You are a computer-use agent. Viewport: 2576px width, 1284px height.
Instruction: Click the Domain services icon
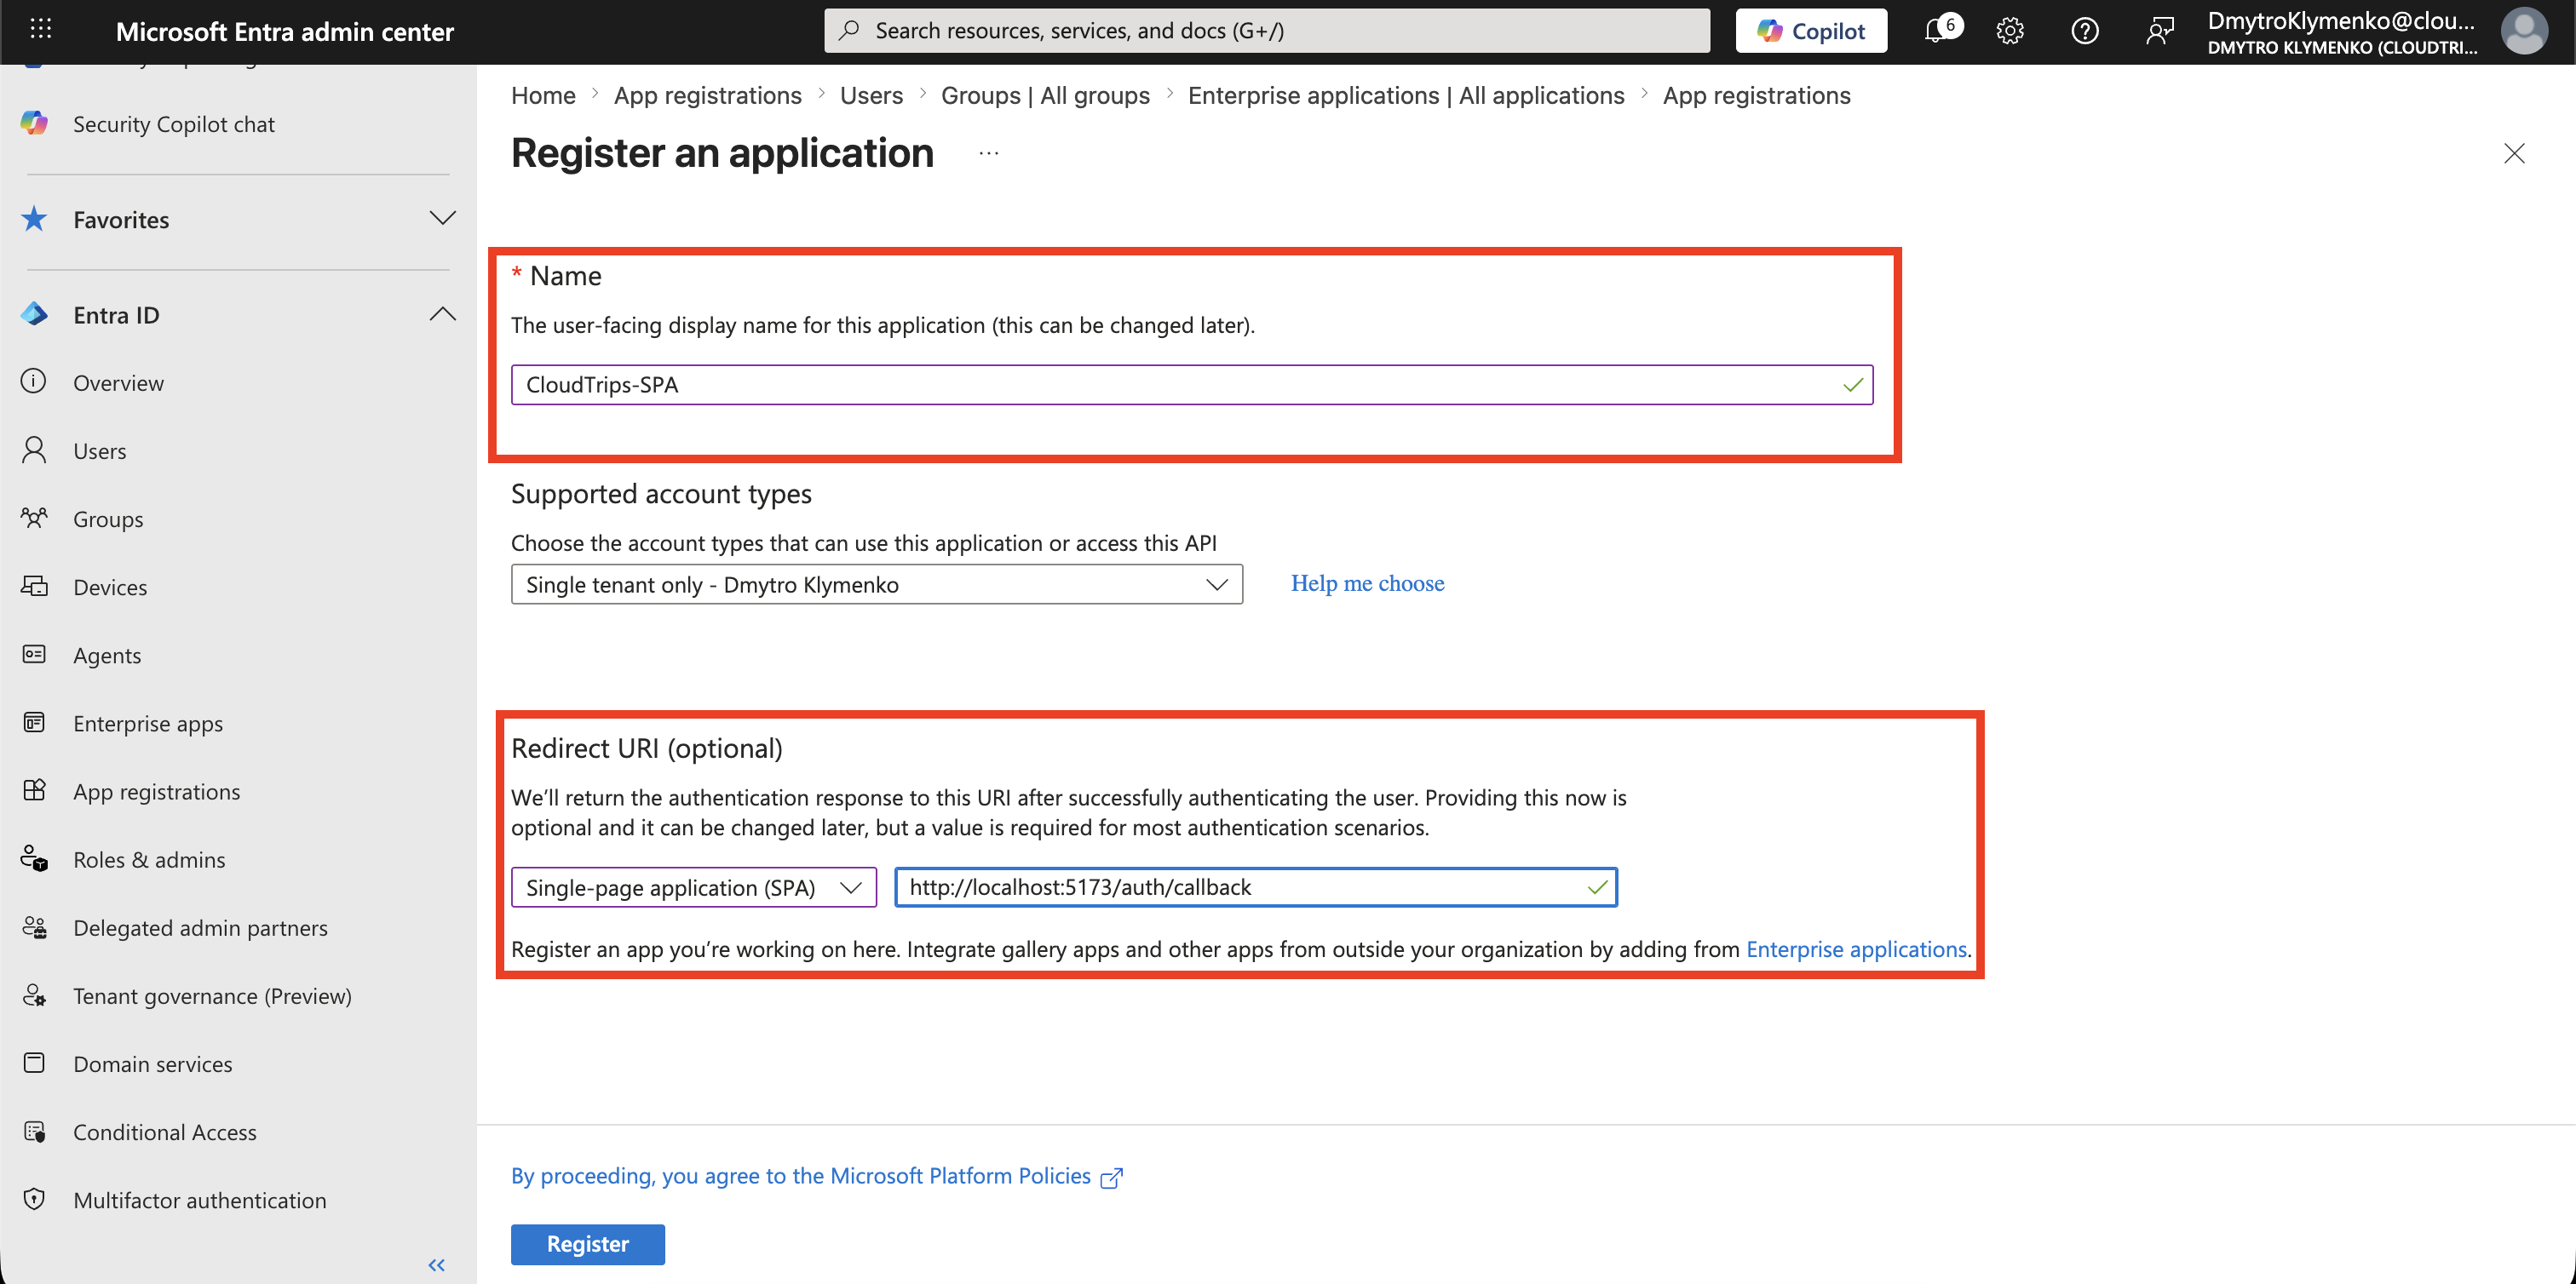tap(34, 1063)
